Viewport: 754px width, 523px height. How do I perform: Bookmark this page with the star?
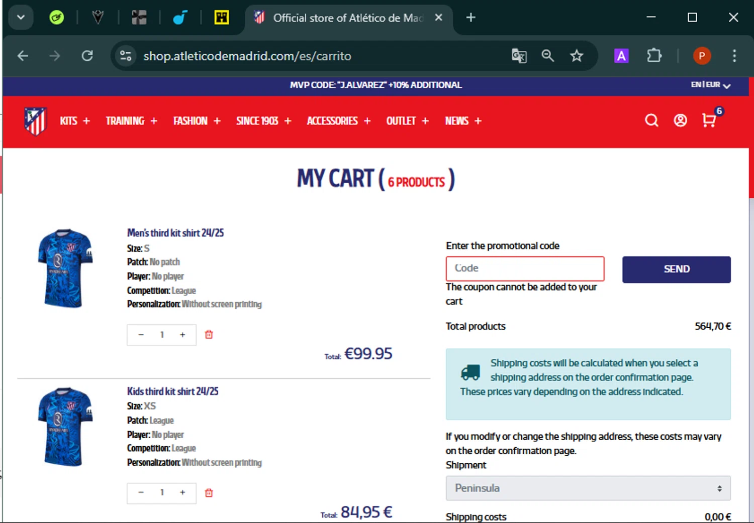point(576,56)
